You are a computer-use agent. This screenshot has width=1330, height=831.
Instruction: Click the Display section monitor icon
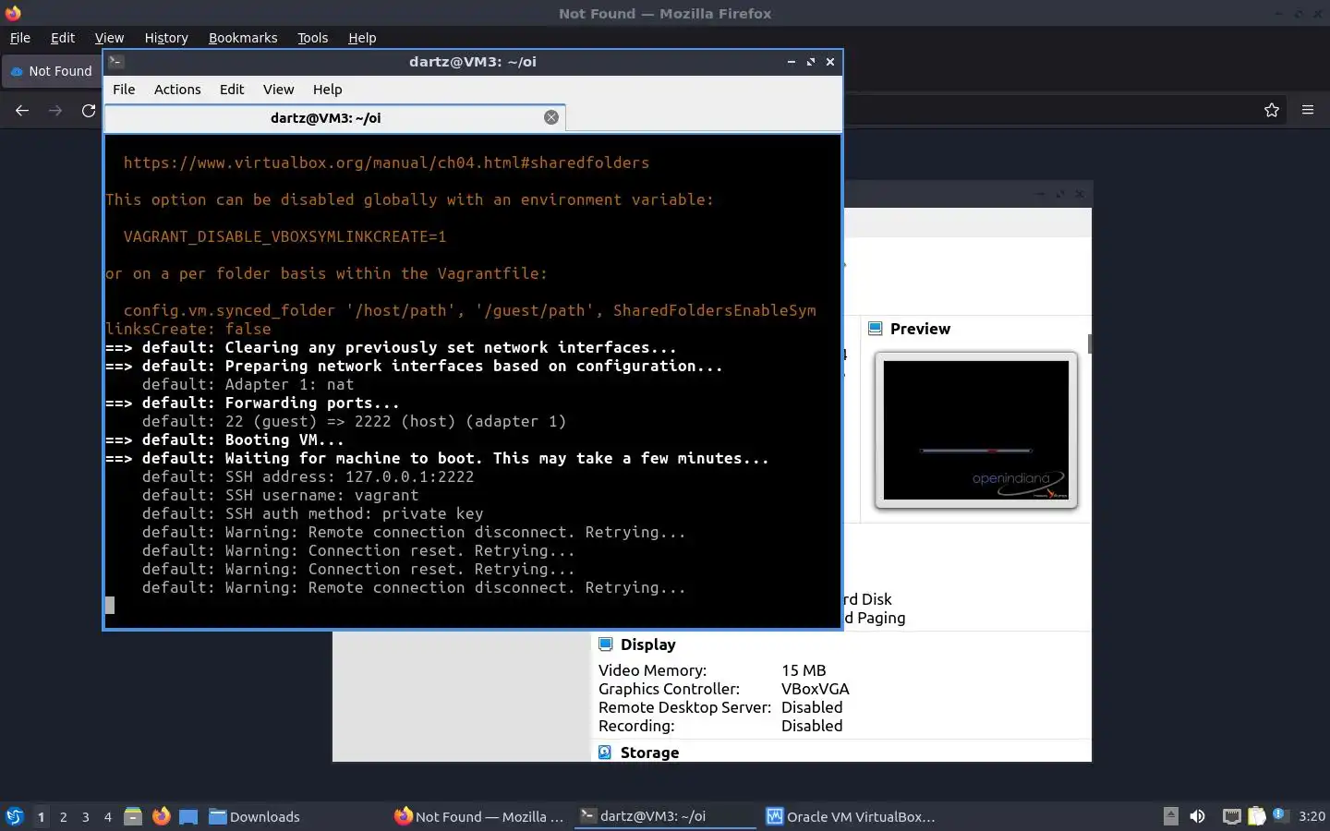pos(605,644)
